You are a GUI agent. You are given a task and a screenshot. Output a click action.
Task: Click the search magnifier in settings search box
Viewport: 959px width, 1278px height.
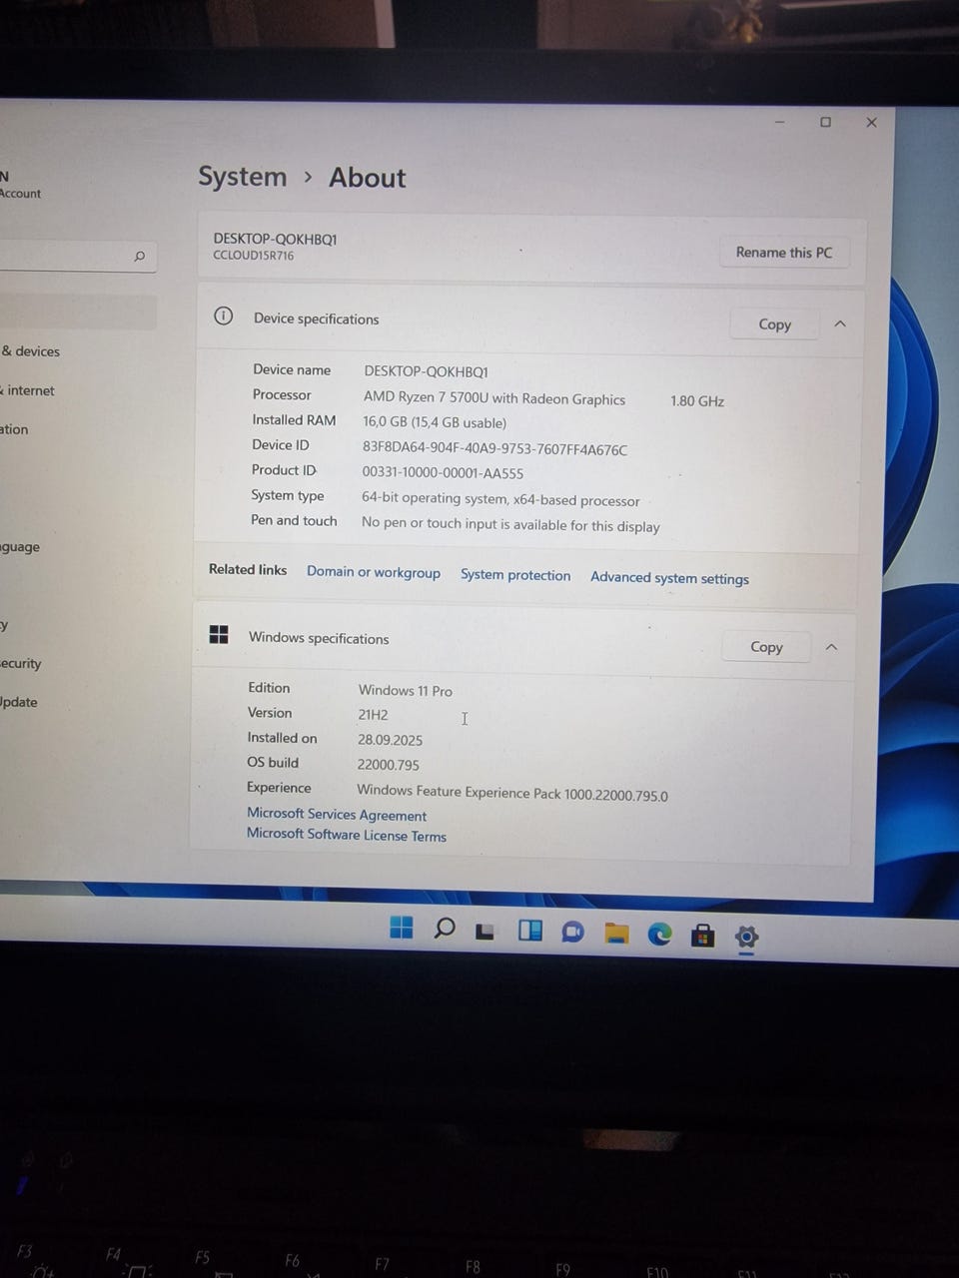[139, 257]
